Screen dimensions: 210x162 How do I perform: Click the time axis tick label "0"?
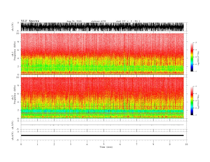(x=21, y=144)
